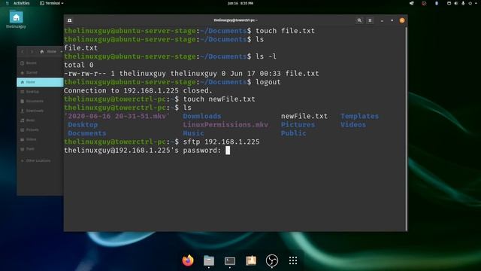Open the notes app in the dock
This screenshot has width=481, height=271.
[x=250, y=260]
